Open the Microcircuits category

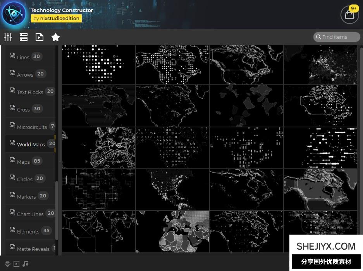32,127
